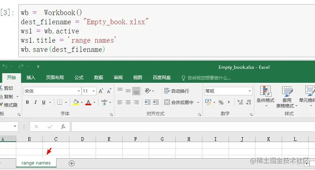This screenshot has width=315, height=170.
Task: Increase font size with large A icon
Action: [101, 91]
